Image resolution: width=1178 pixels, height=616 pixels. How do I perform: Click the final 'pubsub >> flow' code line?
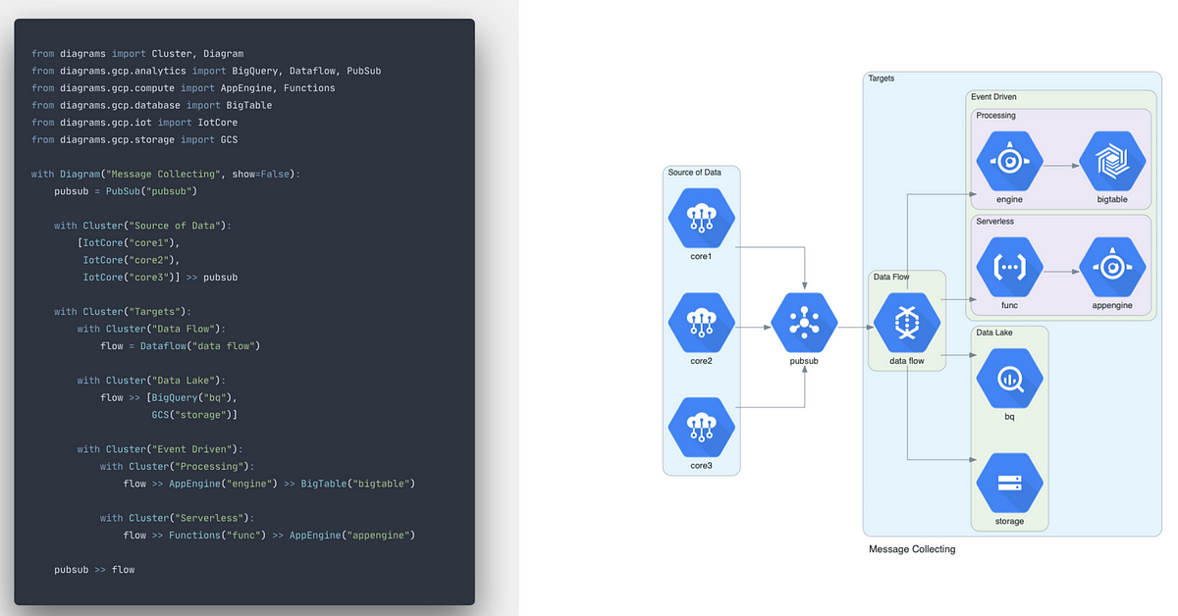click(94, 570)
